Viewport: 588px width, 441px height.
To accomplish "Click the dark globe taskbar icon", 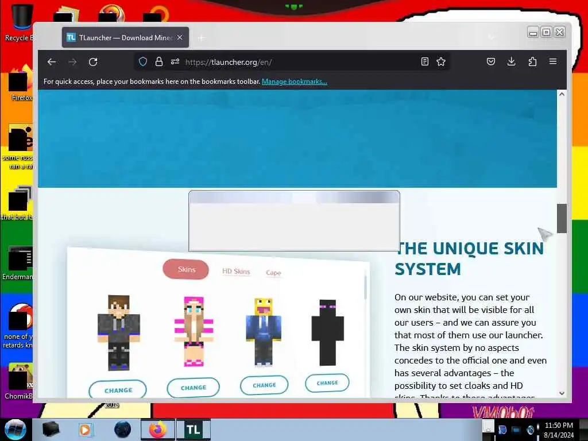I will tap(123, 430).
